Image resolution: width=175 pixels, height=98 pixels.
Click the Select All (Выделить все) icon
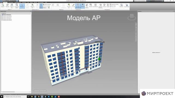click(32, 5)
